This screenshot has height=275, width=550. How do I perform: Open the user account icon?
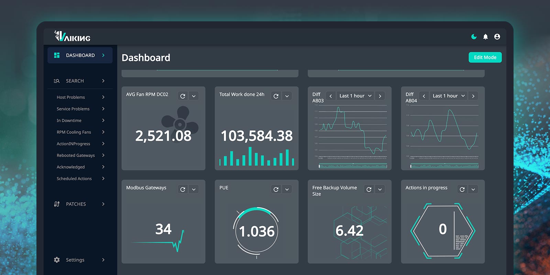[497, 37]
